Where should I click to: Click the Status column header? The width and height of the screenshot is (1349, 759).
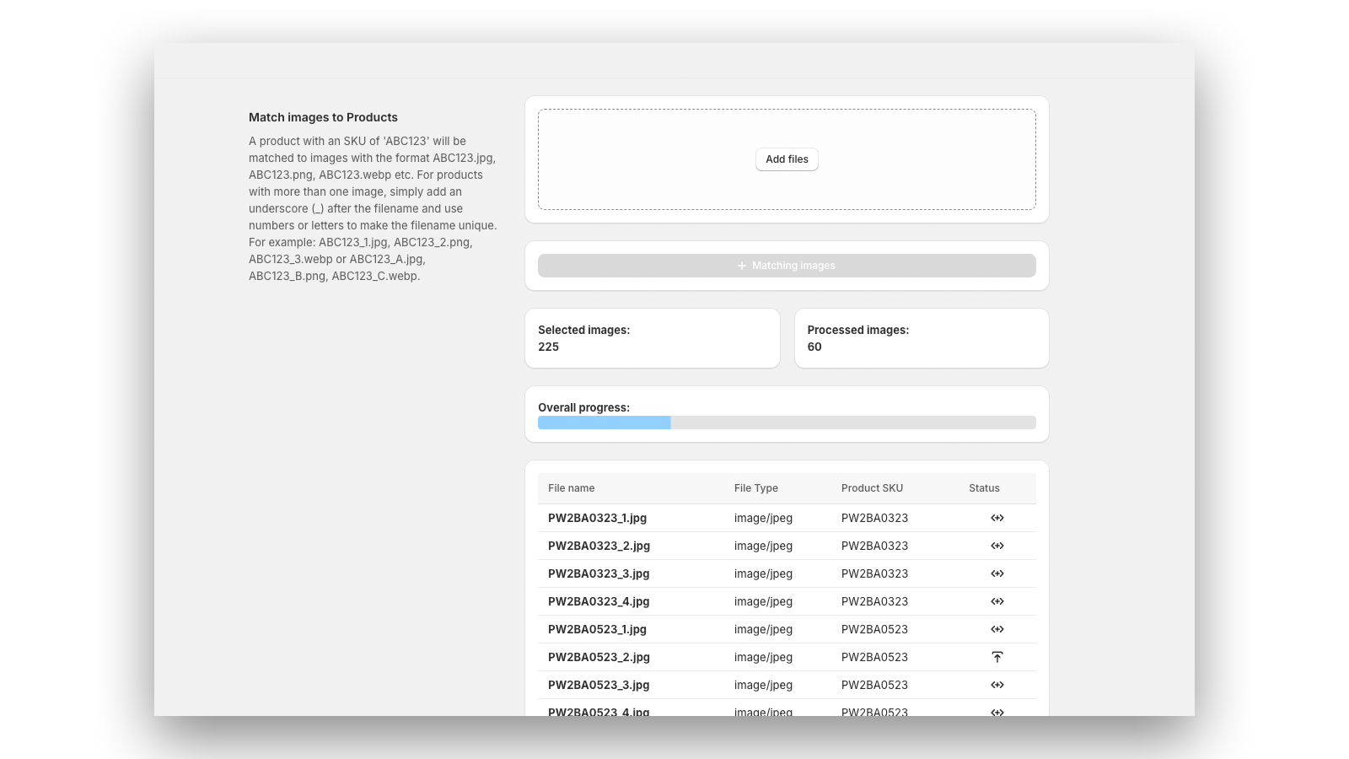[x=983, y=487]
